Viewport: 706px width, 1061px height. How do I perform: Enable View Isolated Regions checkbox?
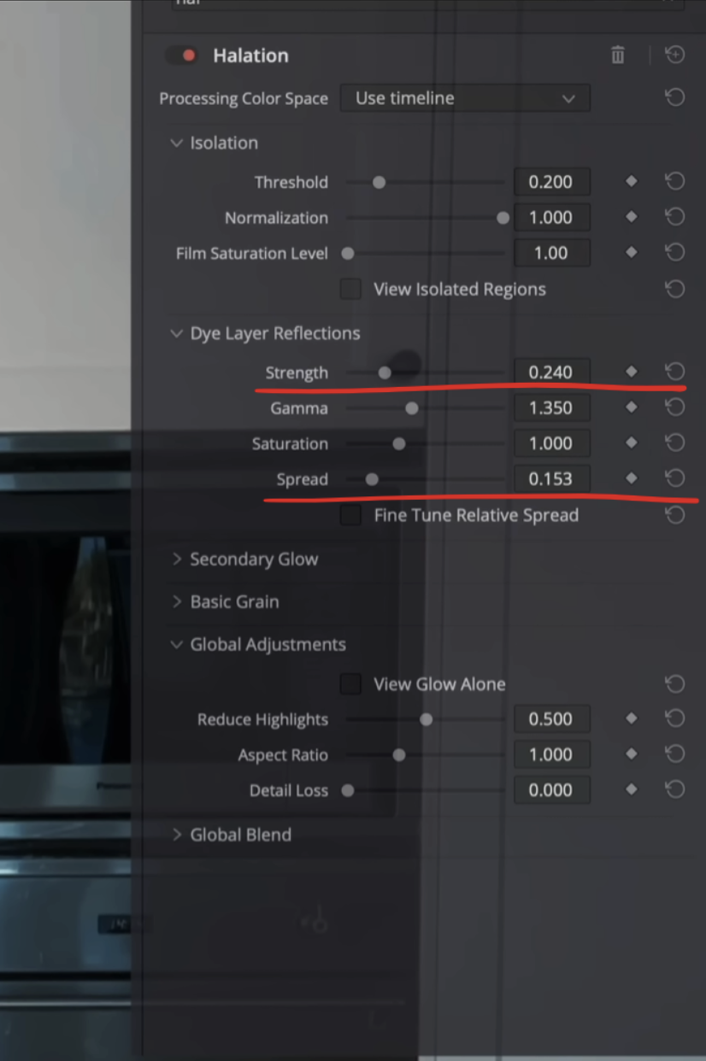coord(350,289)
